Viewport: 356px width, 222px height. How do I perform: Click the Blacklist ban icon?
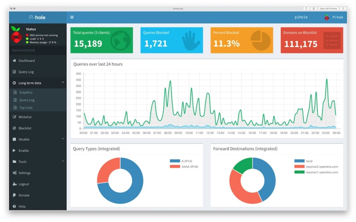(x=15, y=128)
